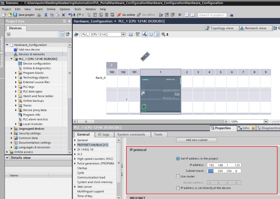Viewport: 280px width, 199px height.
Task: Click the Upload from device icon
Action: point(101,15)
